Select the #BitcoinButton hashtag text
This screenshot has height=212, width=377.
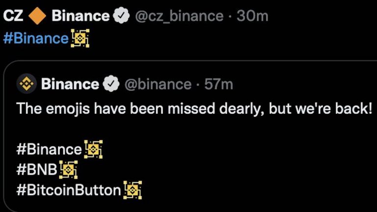[69, 190]
